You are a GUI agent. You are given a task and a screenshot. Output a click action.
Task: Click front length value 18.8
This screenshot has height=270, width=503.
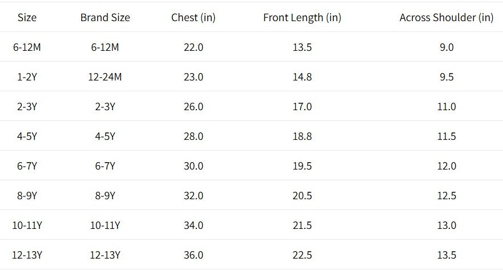pos(302,136)
